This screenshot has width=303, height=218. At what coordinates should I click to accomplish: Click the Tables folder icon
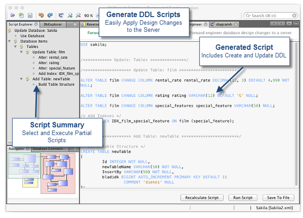click(x=22, y=47)
